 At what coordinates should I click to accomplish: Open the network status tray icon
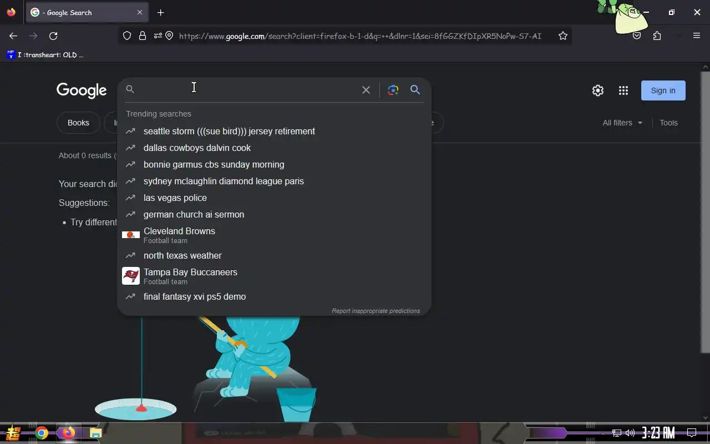coord(617,433)
